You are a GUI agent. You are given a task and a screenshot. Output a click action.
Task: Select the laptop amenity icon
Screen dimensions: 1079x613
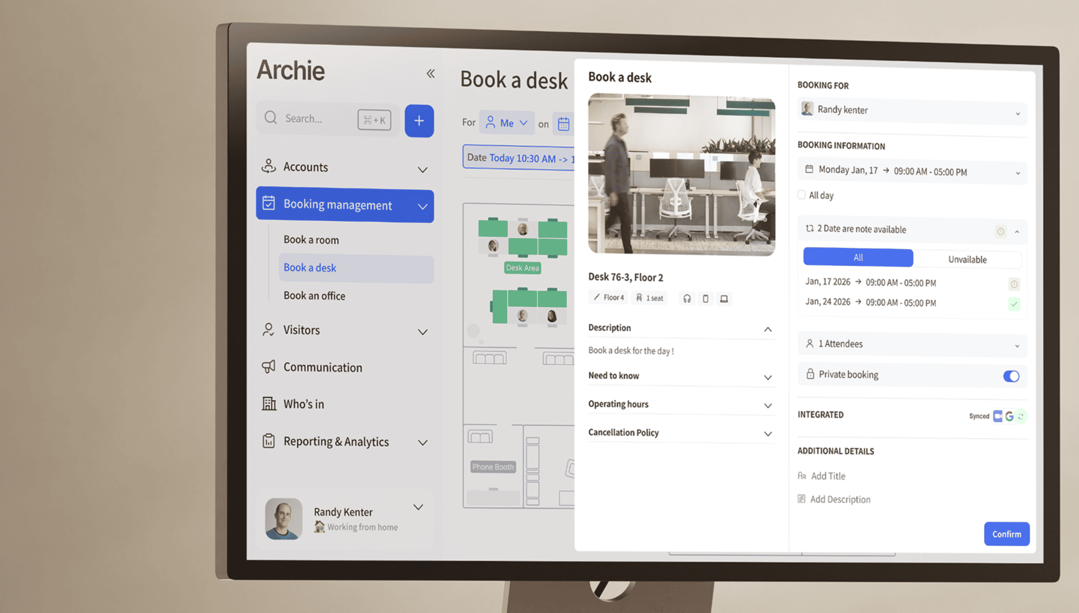pos(724,298)
